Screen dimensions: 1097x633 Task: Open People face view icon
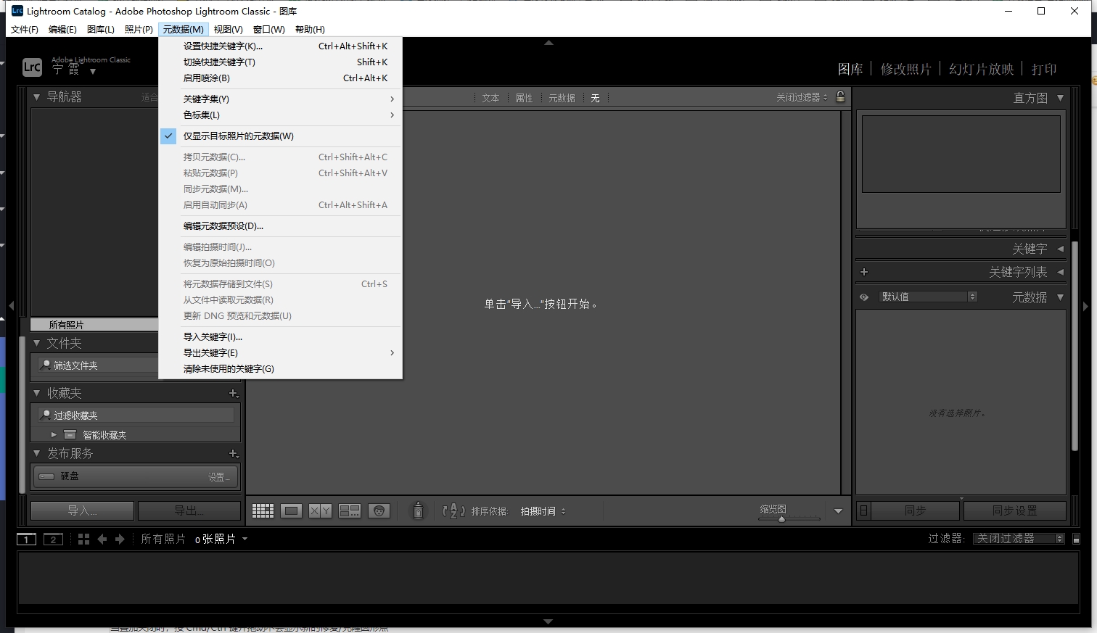click(x=379, y=511)
